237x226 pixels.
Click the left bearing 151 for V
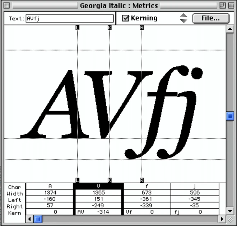[x=98, y=199]
